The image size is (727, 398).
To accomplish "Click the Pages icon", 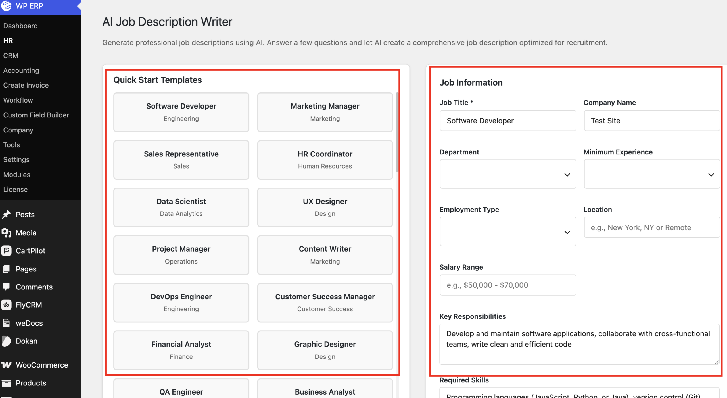I will (6, 269).
